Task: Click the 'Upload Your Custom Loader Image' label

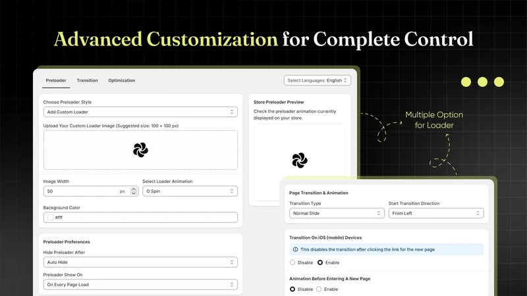Action: [111, 126]
